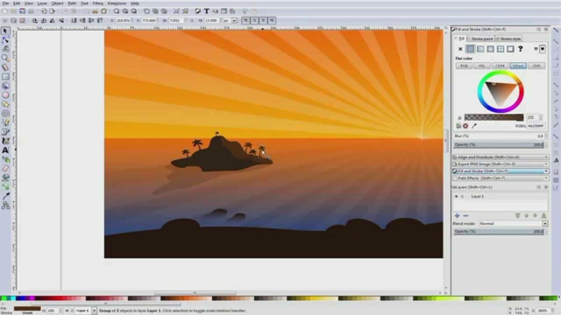Click the HSL color mode button
This screenshot has width=561, height=315.
(x=482, y=66)
